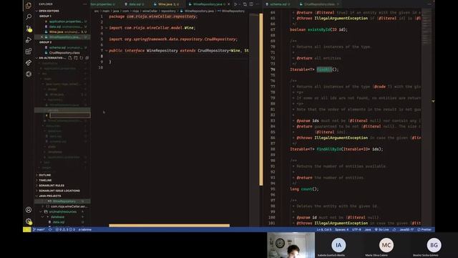Select src/main/resources in Java Projects
Screen dimensions: 458x258
(62, 212)
